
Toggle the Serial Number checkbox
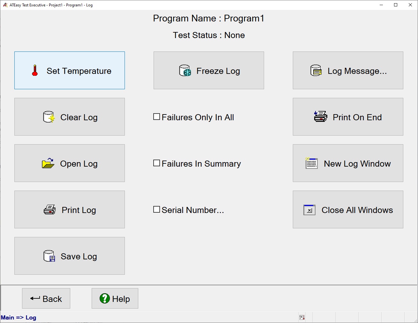pyautogui.click(x=156, y=209)
